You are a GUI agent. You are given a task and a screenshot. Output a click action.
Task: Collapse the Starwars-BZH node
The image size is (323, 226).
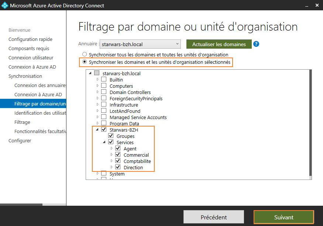[97, 130]
